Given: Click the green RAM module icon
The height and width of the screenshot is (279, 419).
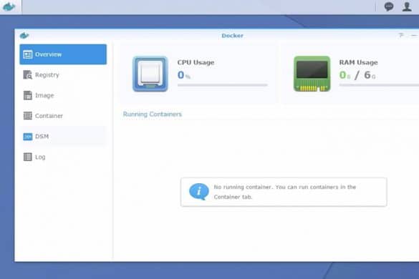Looking at the screenshot, I should (x=312, y=74).
